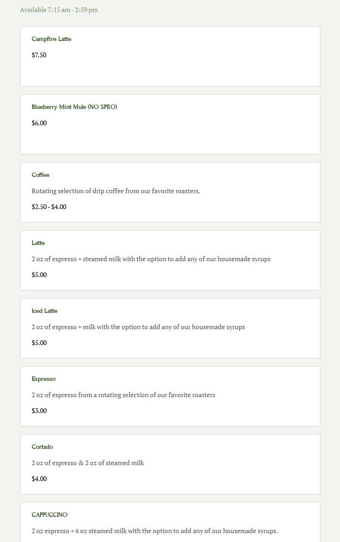The image size is (340, 542).
Task: Click the Iced Latte $5.00 price
Action: [39, 343]
